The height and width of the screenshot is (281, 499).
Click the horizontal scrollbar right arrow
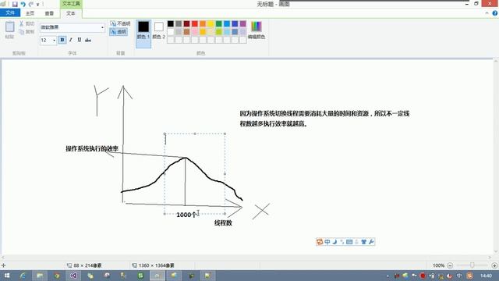pyautogui.click(x=490, y=257)
